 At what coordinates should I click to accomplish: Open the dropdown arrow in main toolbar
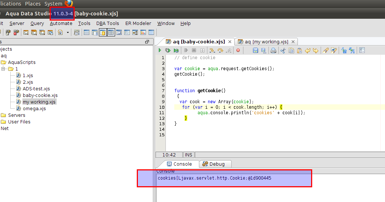68,33
